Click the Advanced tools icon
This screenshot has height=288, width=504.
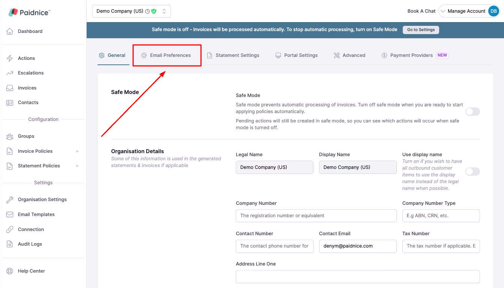[x=337, y=55]
